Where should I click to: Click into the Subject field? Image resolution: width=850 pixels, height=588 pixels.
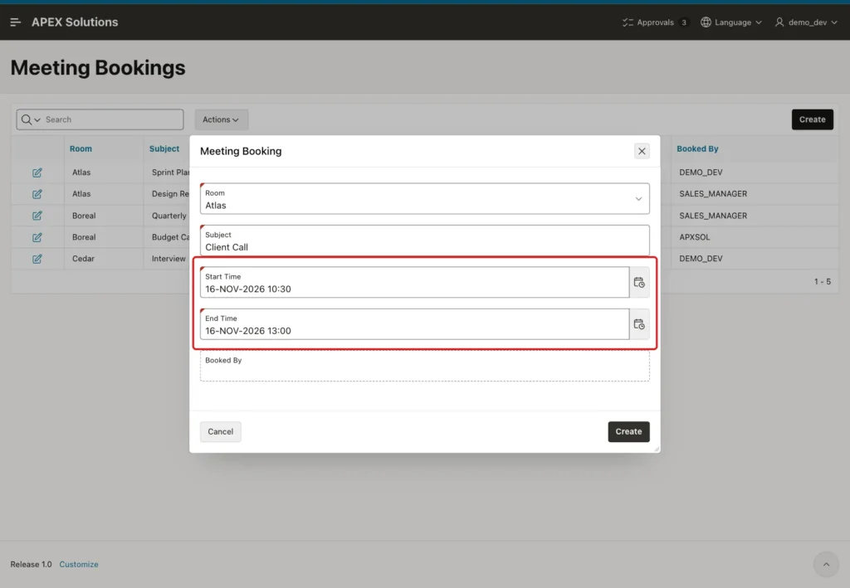pos(424,241)
